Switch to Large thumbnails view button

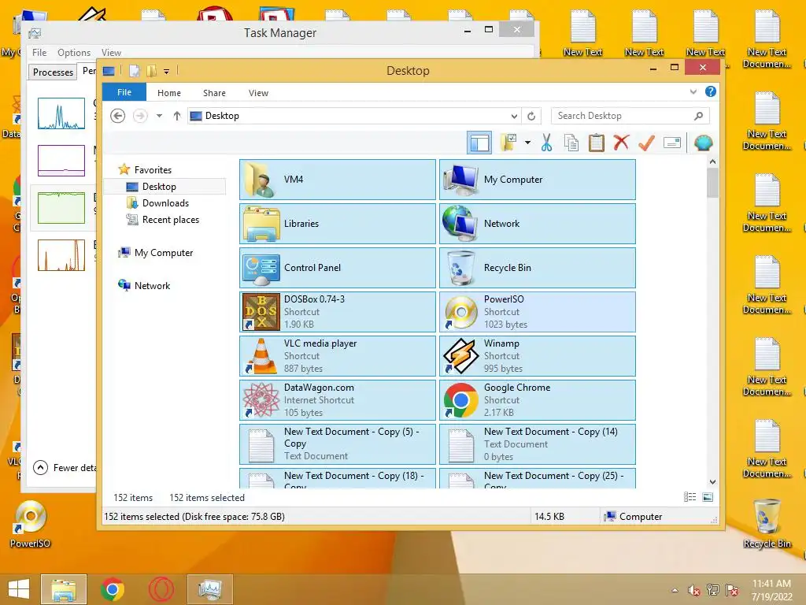click(708, 497)
